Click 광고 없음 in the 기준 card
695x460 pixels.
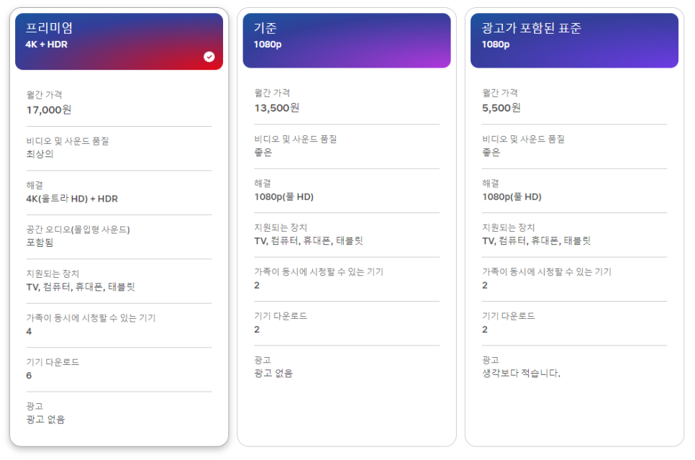[x=273, y=373]
